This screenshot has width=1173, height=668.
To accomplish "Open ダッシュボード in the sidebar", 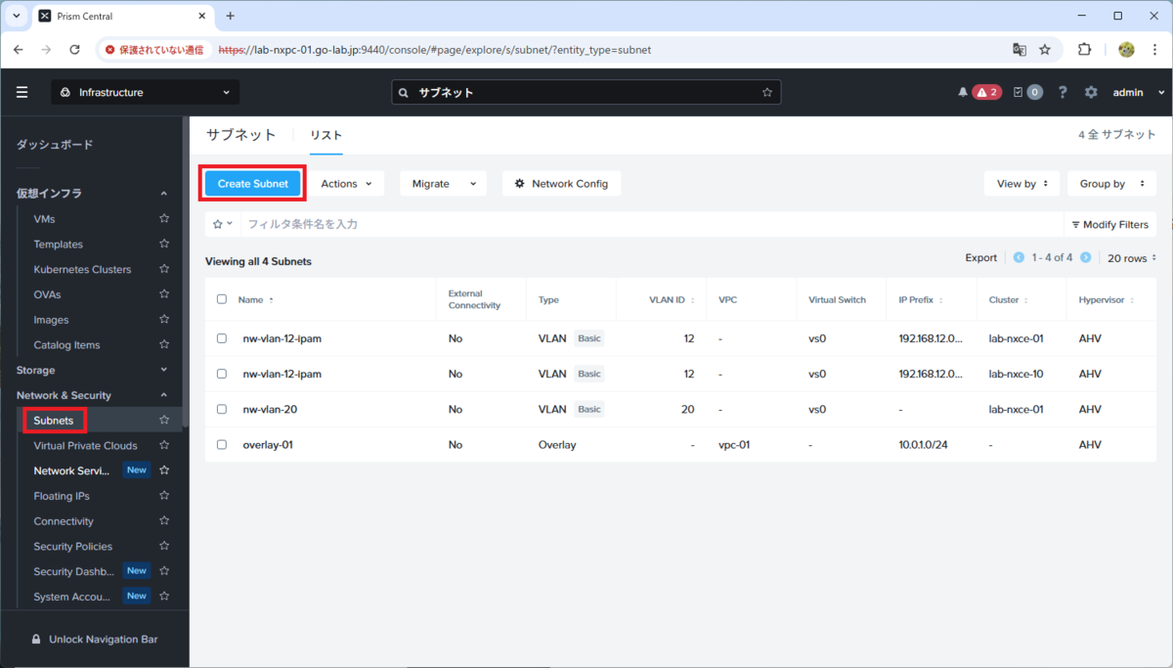I will coord(55,145).
